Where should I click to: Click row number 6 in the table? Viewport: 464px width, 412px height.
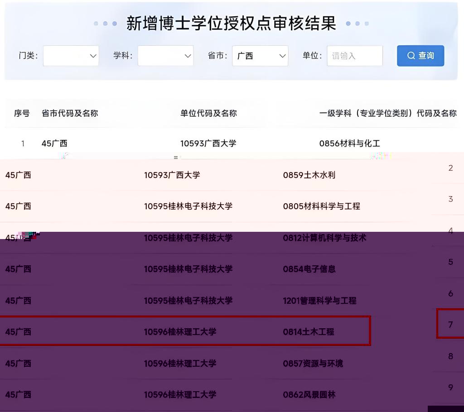coord(450,294)
